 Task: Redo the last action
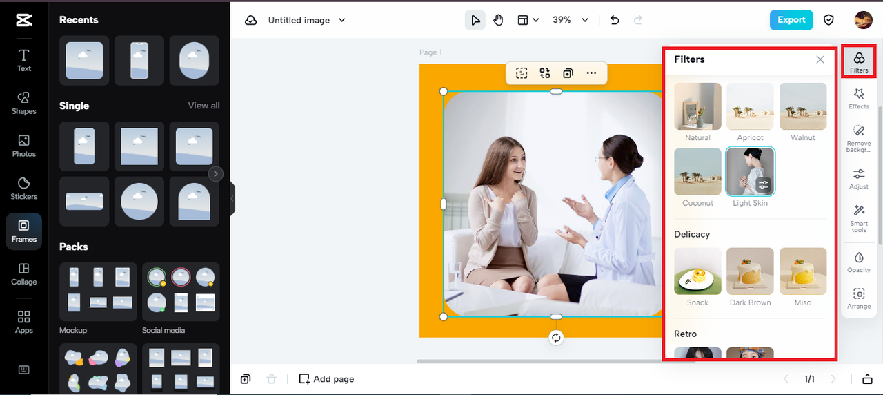click(x=638, y=20)
